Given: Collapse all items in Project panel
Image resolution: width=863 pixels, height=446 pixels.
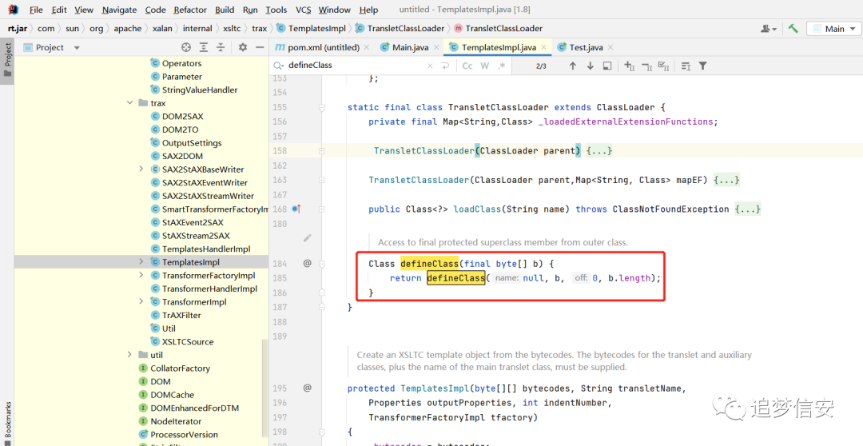Looking at the screenshot, I should (221, 47).
